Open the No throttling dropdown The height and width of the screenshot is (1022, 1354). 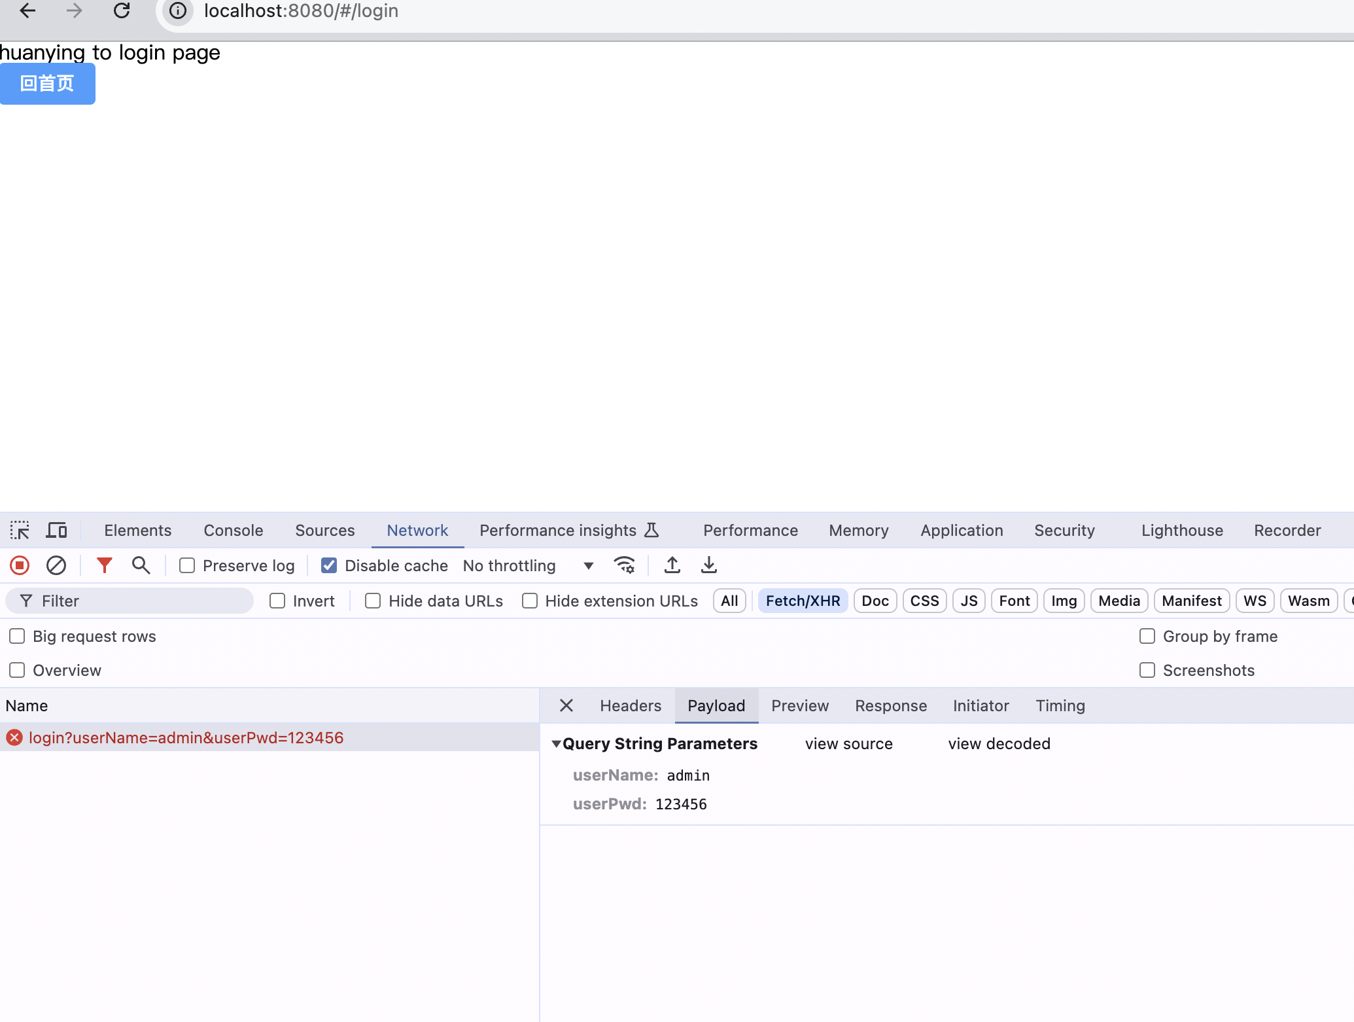pyautogui.click(x=529, y=565)
